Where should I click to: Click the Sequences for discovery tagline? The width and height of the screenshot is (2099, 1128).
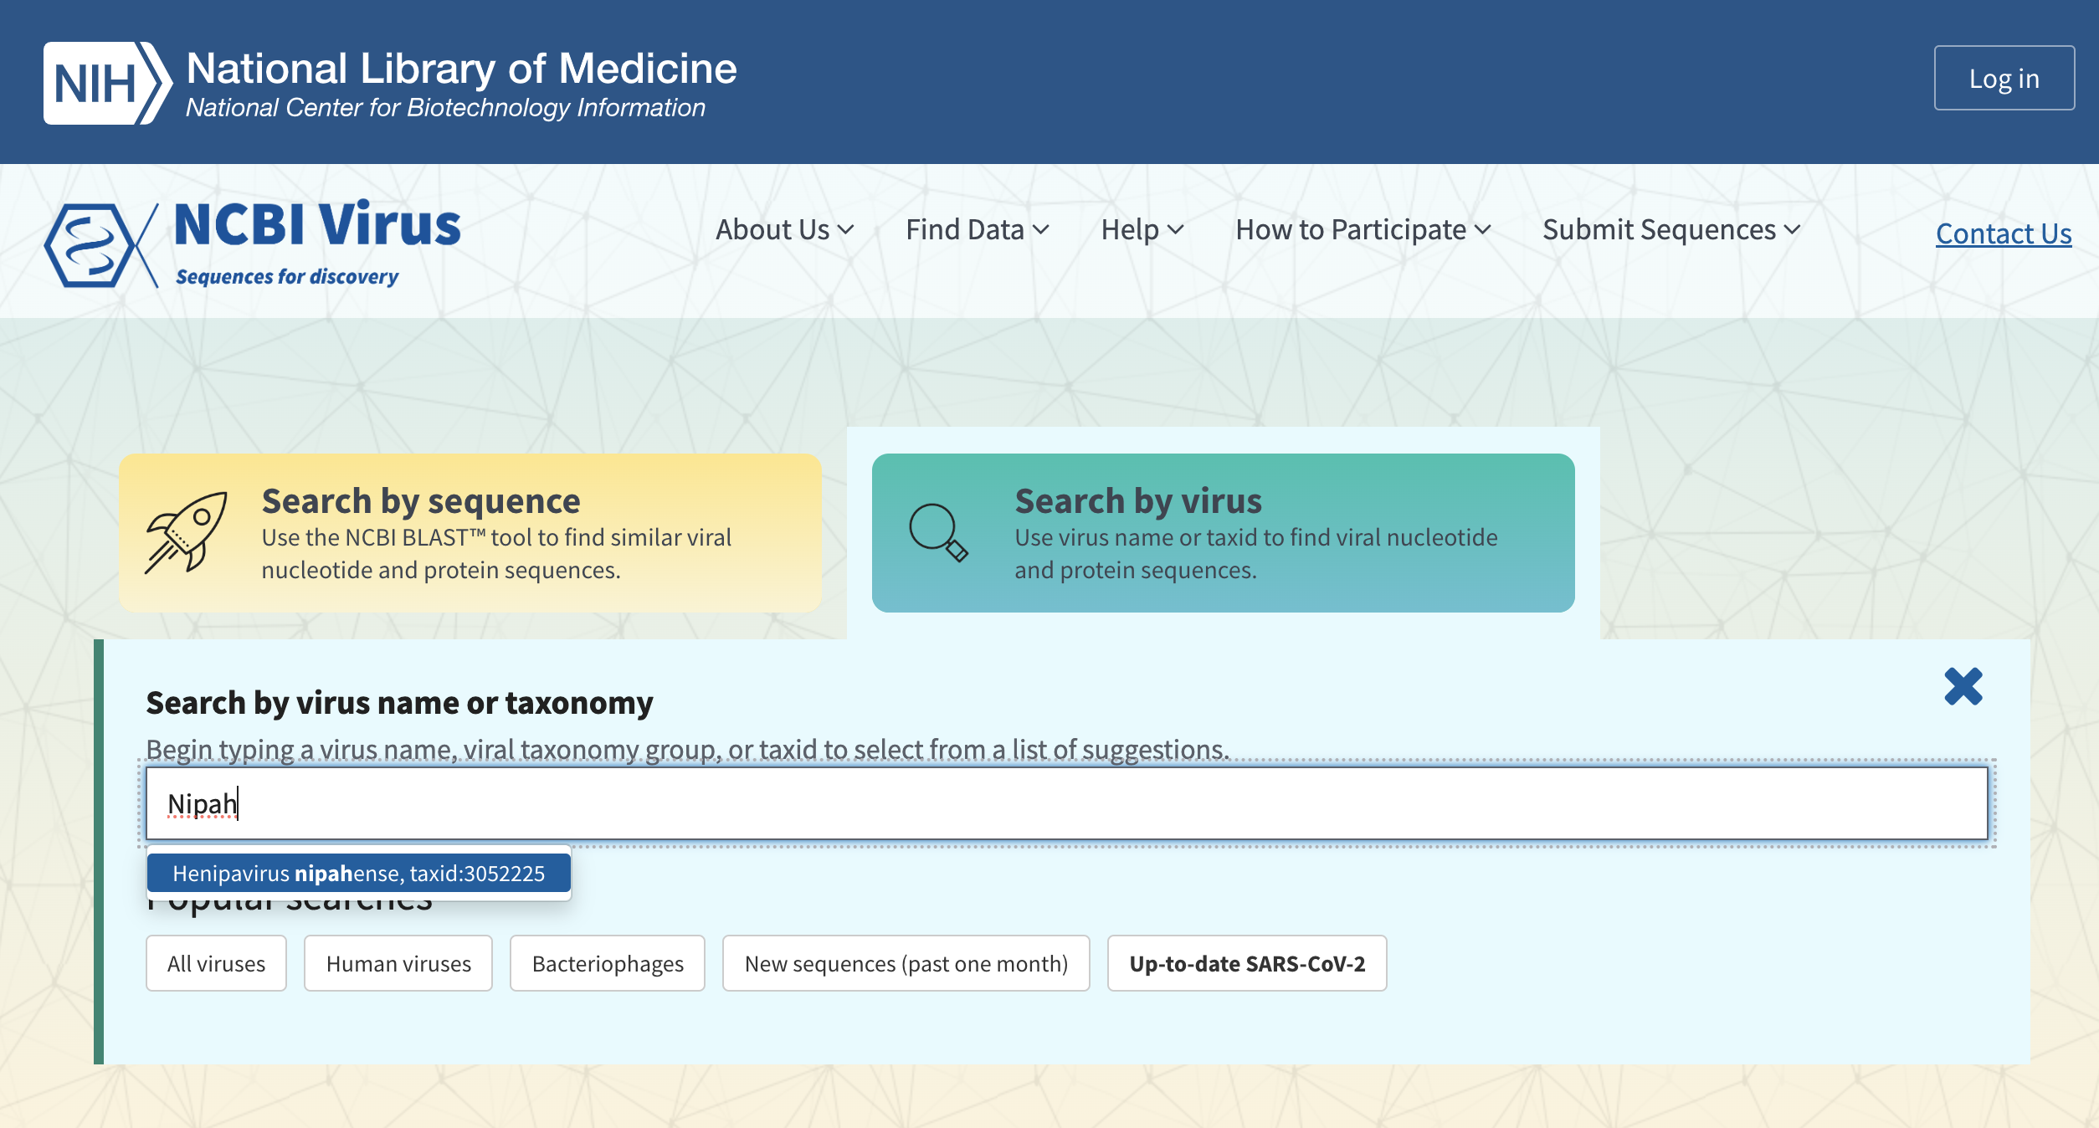[x=287, y=276]
